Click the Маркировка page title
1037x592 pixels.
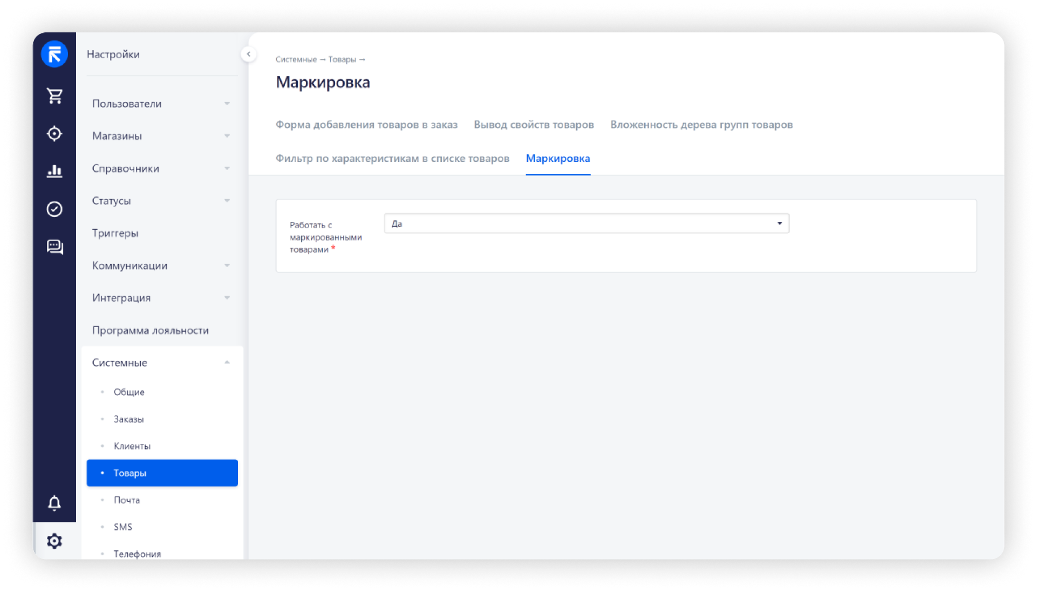point(323,82)
